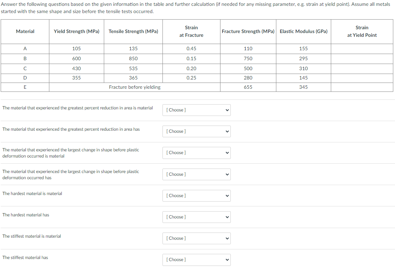The width and height of the screenshot is (395, 269).
Task: Open the dropdown for largest shape change material
Action: [x=196, y=153]
